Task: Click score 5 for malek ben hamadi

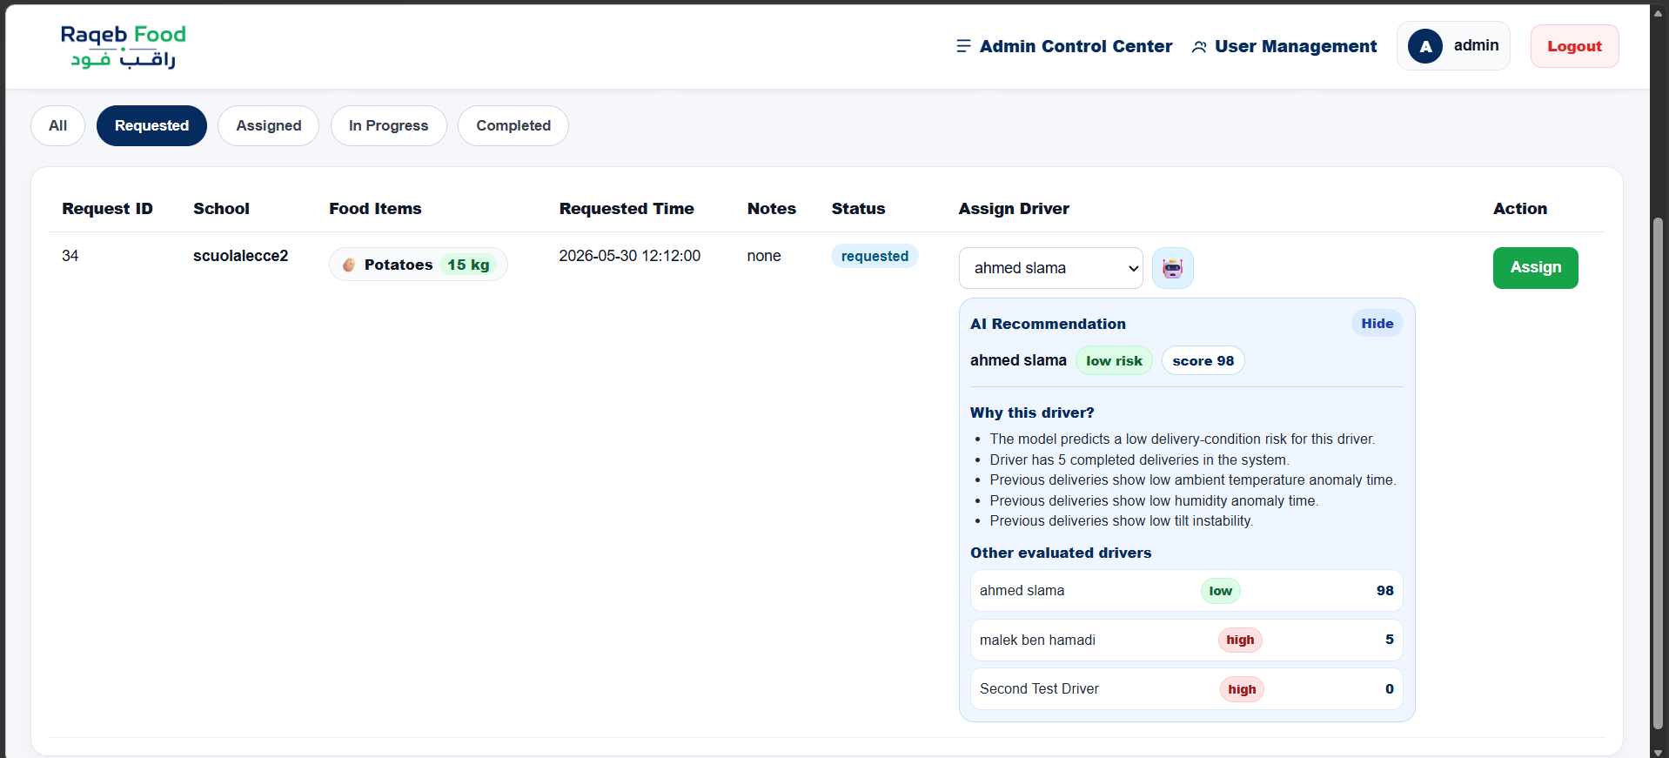Action: (x=1389, y=640)
